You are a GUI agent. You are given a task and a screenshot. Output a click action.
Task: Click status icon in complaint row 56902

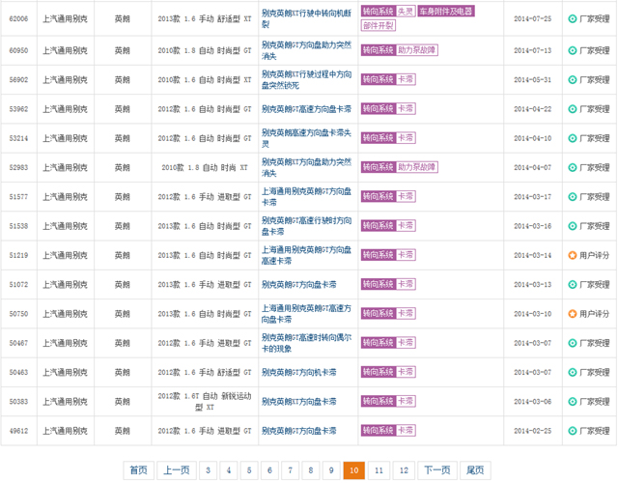tap(573, 79)
